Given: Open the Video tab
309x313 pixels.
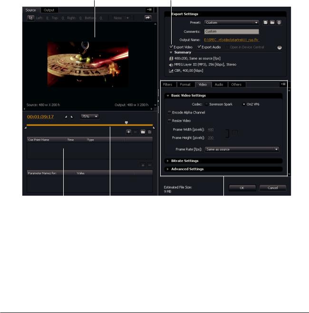Looking at the screenshot, I should pyautogui.click(x=203, y=85).
